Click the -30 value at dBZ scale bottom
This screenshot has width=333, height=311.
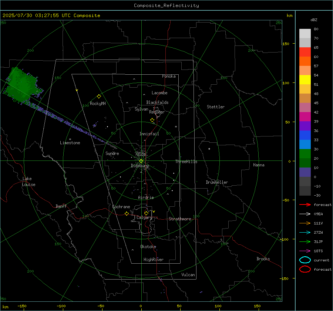tap(317, 195)
